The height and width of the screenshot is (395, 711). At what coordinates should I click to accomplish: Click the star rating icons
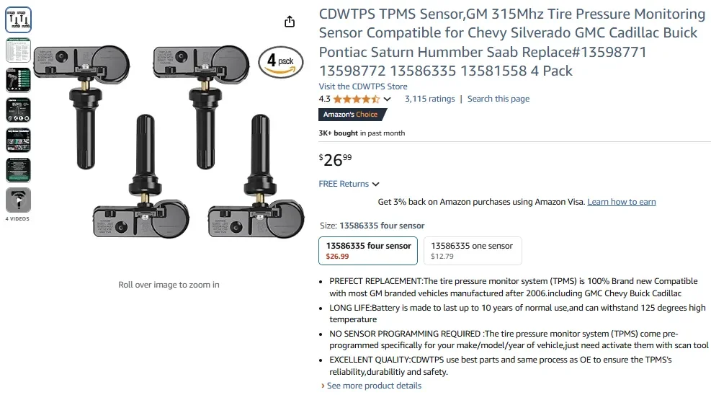(356, 99)
